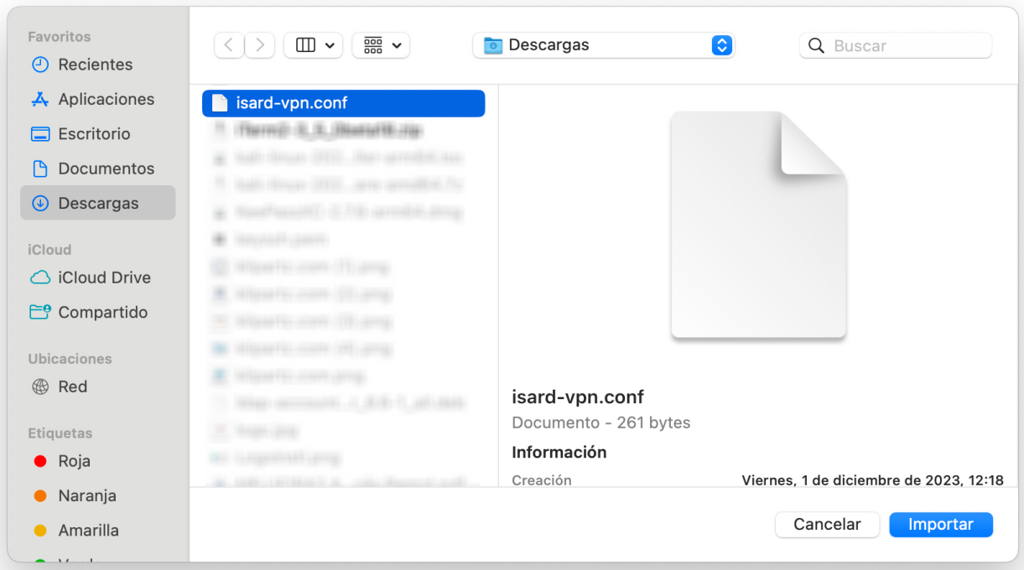The image size is (1024, 570).
Task: Click the Descargas download icon in sidebar
Action: [x=40, y=204]
